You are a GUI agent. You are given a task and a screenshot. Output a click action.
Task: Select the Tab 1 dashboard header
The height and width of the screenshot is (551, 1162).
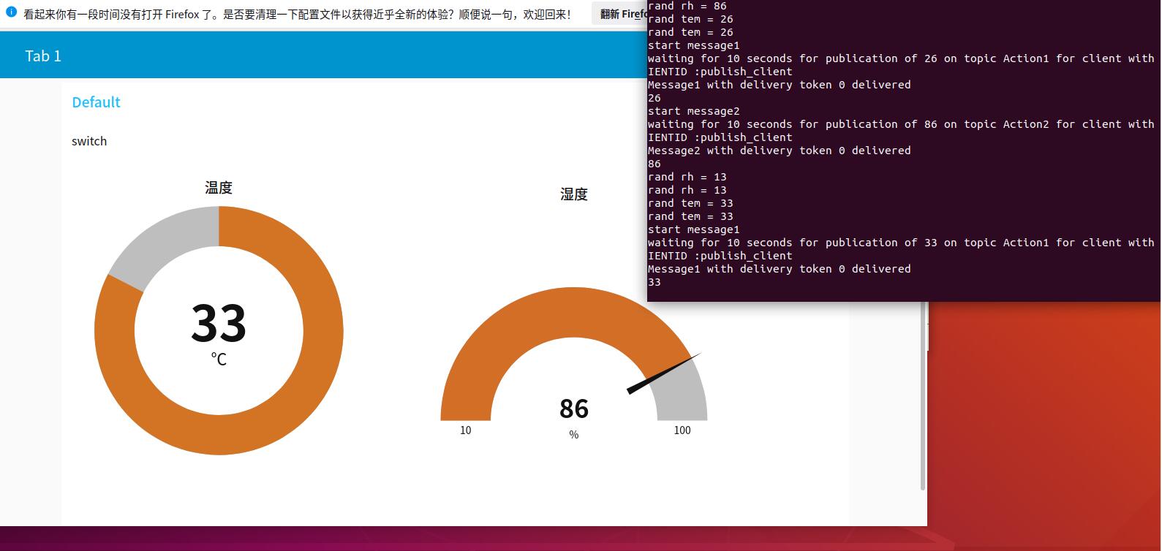tap(43, 56)
